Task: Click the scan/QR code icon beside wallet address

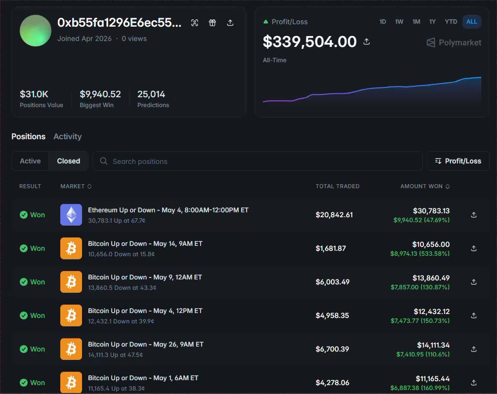Action: click(195, 23)
